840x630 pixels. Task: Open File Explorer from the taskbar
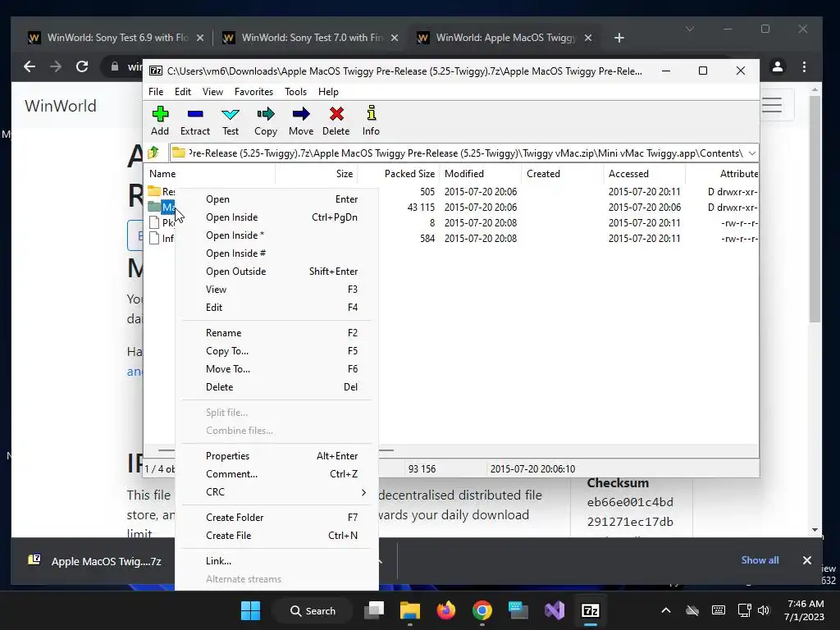[410, 610]
